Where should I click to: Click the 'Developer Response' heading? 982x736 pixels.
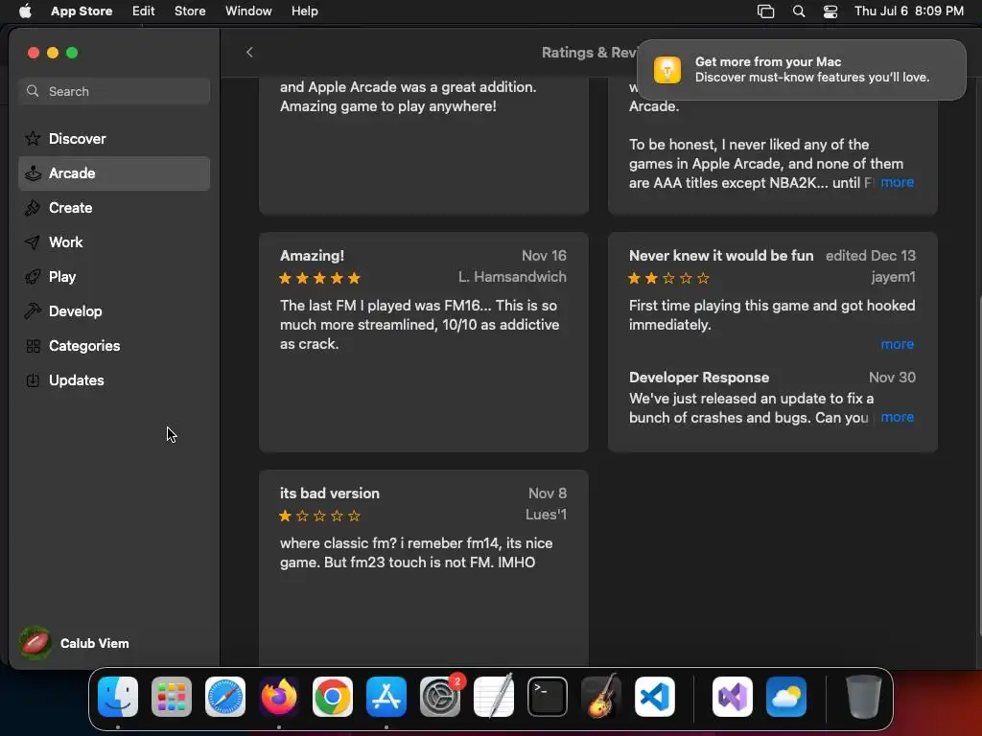pyautogui.click(x=699, y=378)
